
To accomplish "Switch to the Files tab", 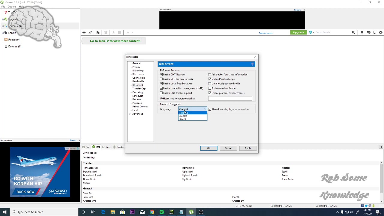I will point(86,147).
